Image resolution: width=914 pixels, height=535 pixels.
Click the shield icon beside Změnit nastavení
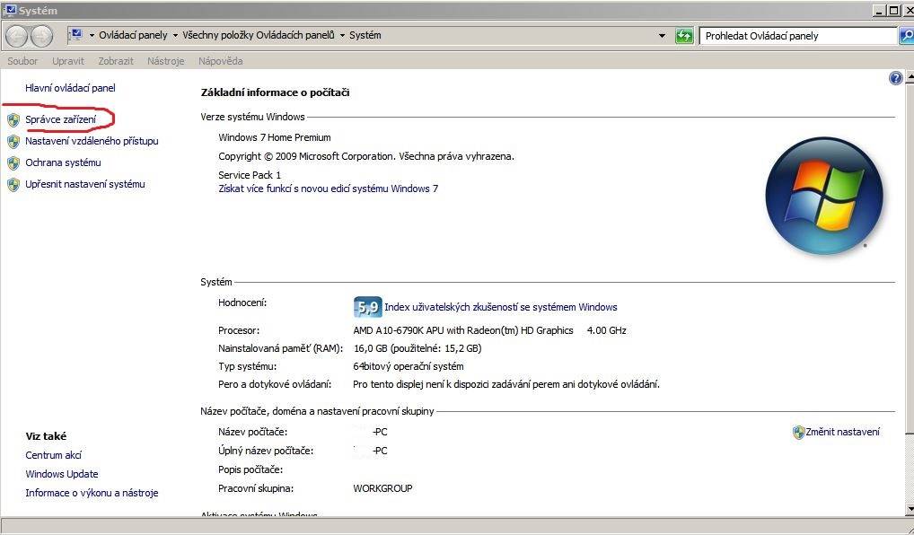coord(798,433)
